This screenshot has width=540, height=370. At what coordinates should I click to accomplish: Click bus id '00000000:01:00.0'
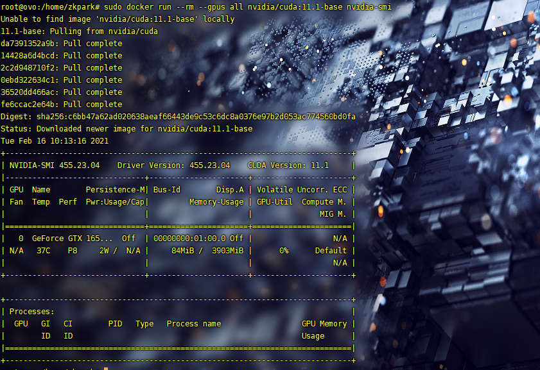click(189, 239)
